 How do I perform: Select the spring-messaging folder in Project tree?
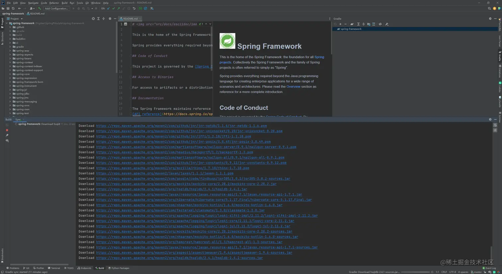[x=27, y=102]
